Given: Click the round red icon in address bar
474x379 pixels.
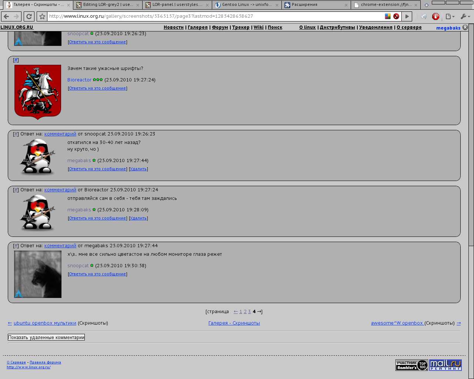Looking at the screenshot, I should click(x=396, y=16).
